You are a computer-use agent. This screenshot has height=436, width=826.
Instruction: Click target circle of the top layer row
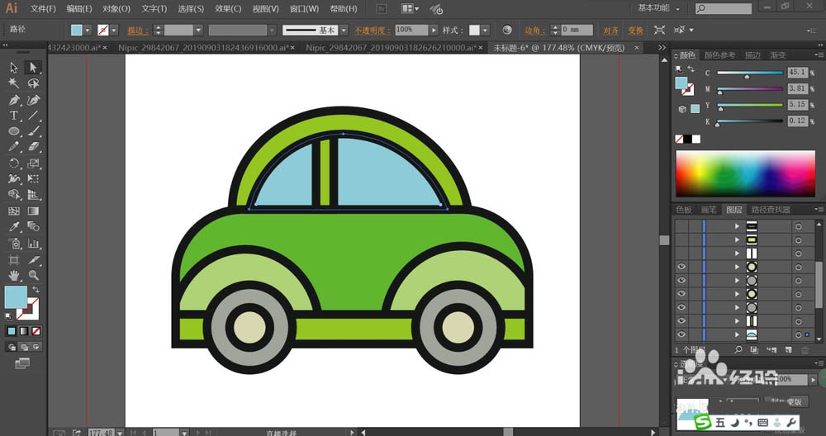click(x=798, y=225)
